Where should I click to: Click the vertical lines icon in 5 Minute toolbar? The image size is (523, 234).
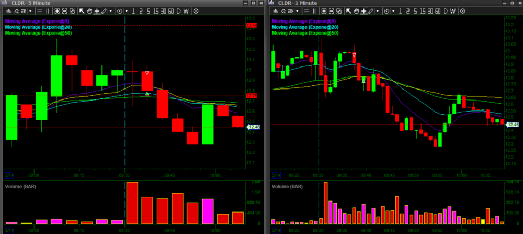[x=48, y=10]
